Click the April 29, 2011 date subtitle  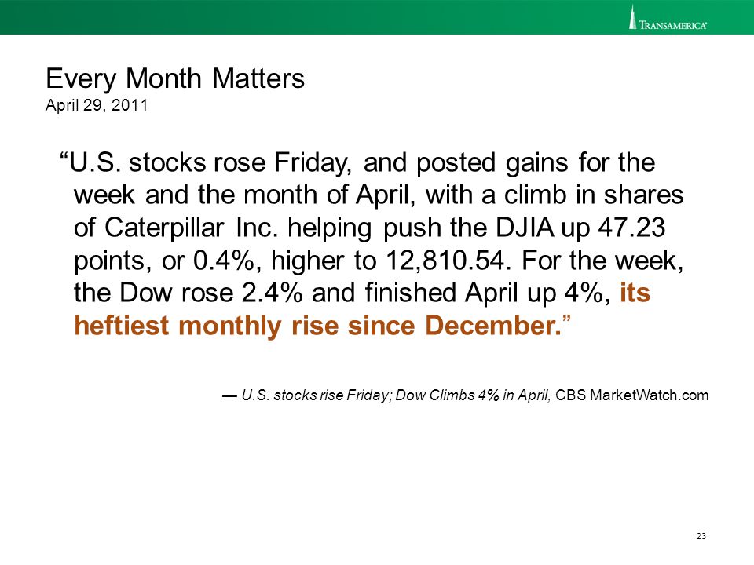(97, 105)
